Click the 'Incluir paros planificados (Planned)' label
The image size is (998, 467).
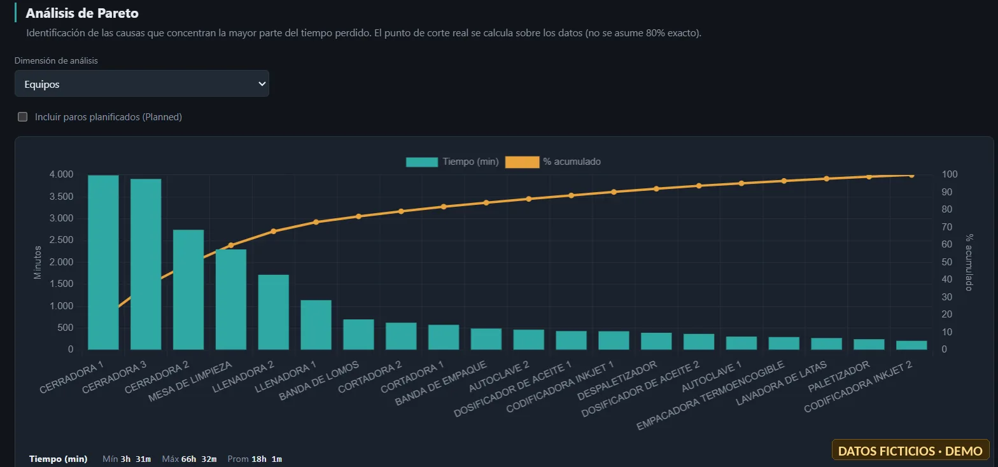click(109, 117)
